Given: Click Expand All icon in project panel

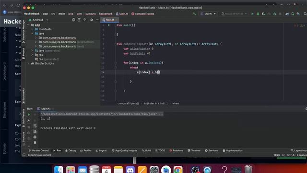Looking at the screenshot, I should [x=79, y=20].
